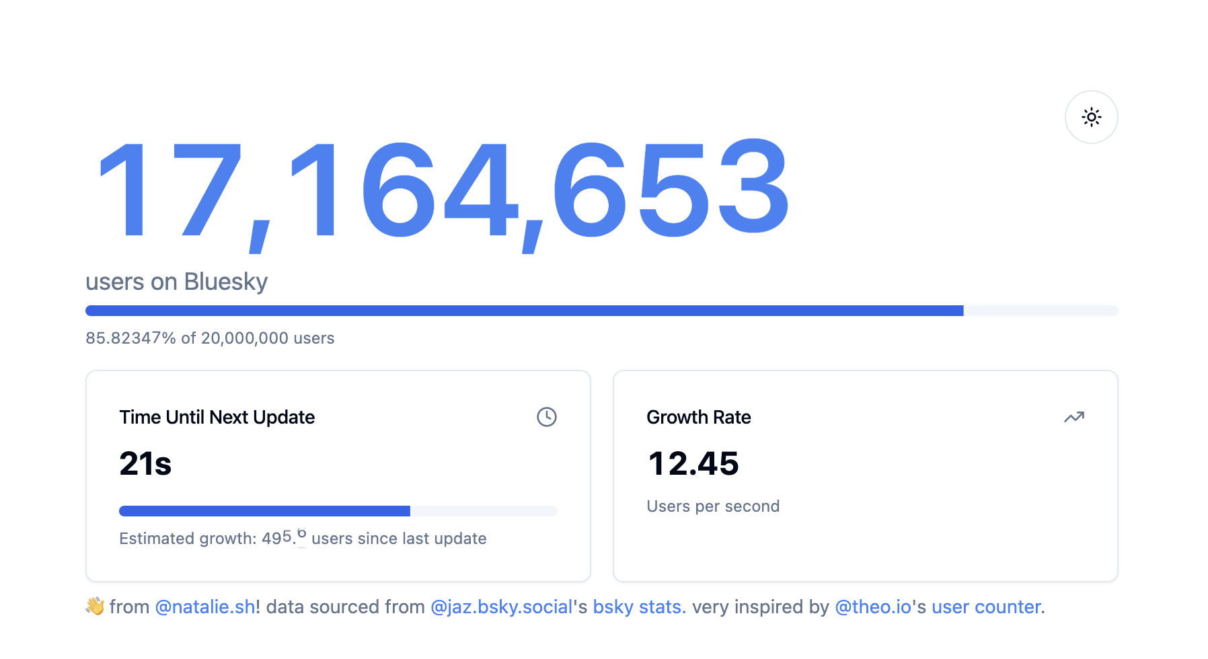
Task: Toggle the light/dark theme sun button
Action: click(x=1091, y=117)
